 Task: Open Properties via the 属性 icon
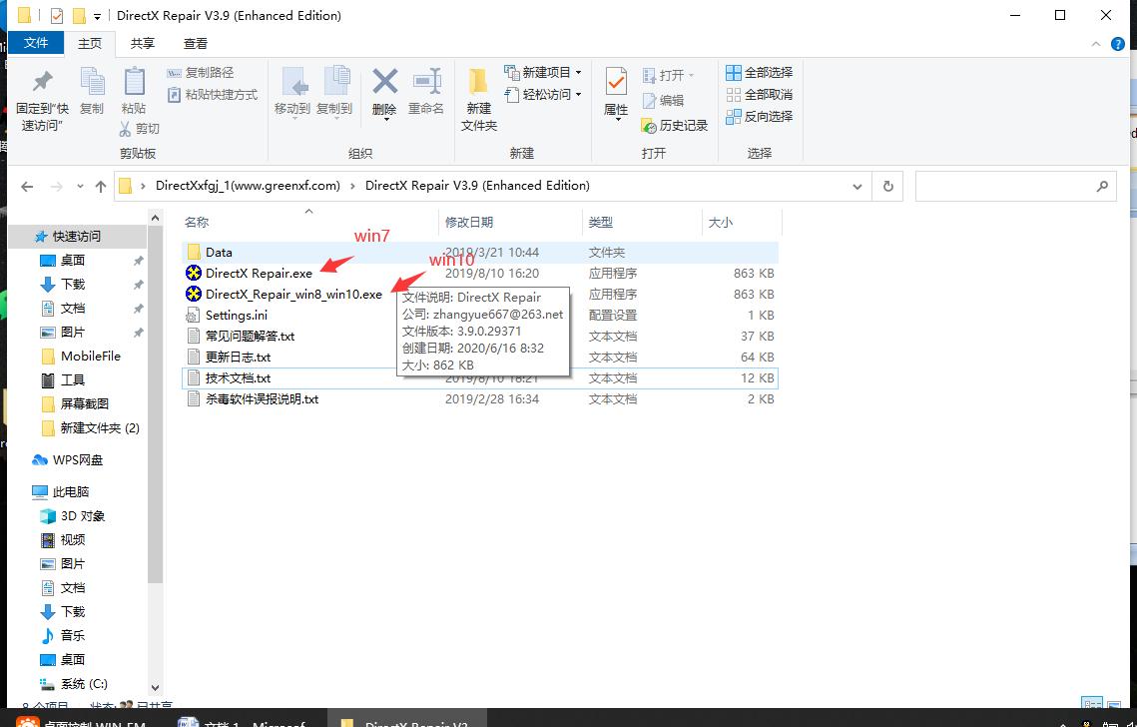click(x=615, y=95)
